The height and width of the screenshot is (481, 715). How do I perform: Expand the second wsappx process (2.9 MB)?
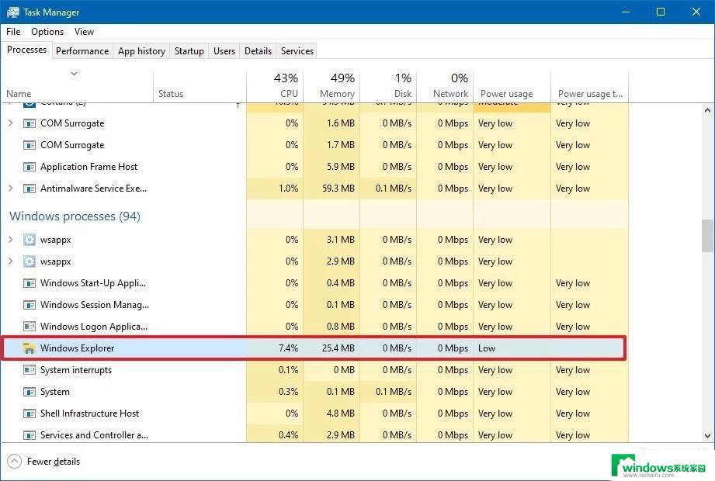(x=11, y=261)
